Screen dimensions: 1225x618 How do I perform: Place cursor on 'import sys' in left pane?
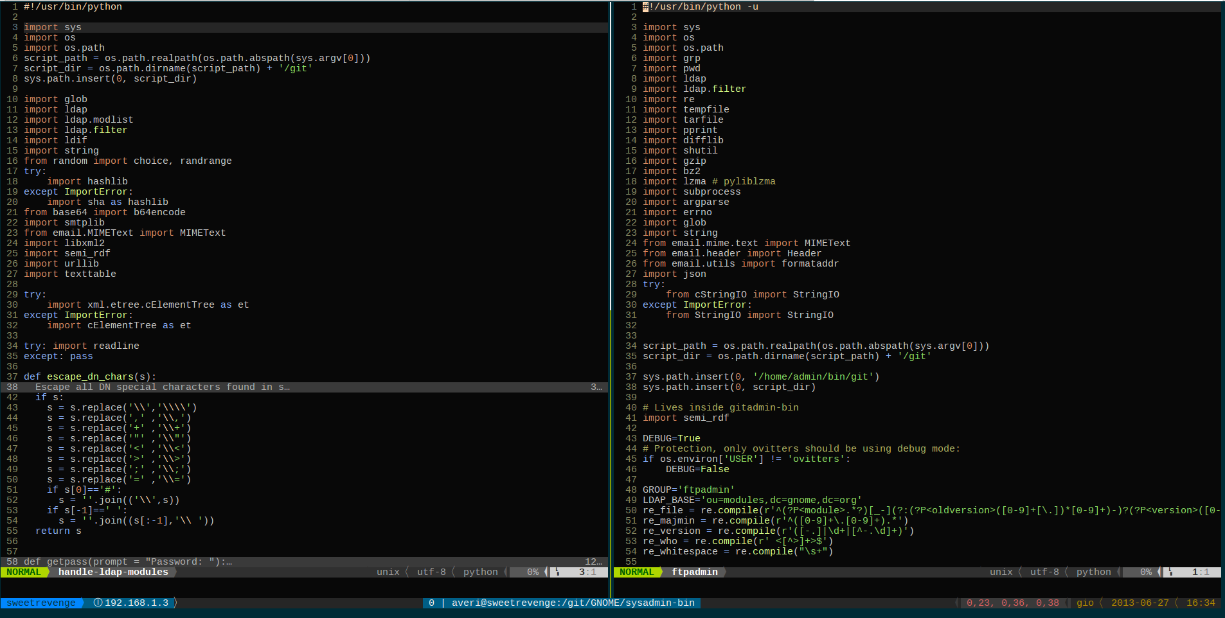[53, 27]
